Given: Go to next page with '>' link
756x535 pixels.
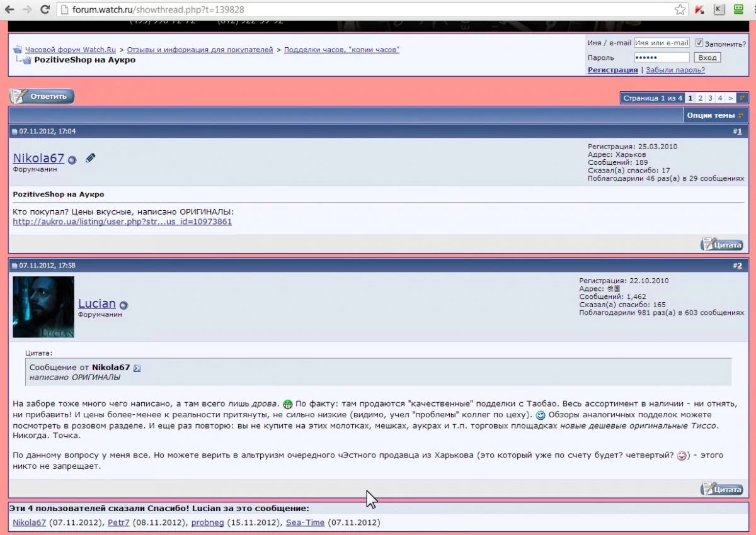Looking at the screenshot, I should (731, 98).
